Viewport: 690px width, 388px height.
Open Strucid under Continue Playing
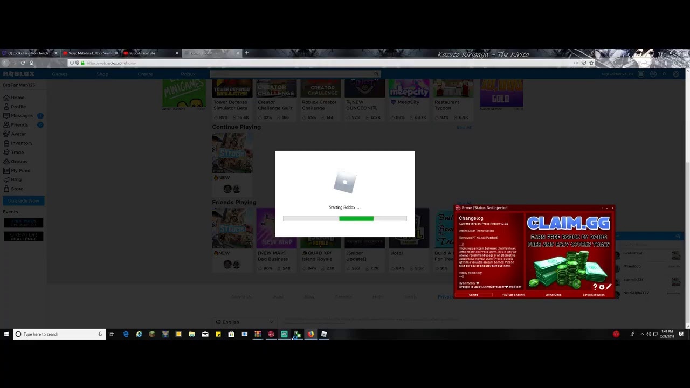click(232, 153)
